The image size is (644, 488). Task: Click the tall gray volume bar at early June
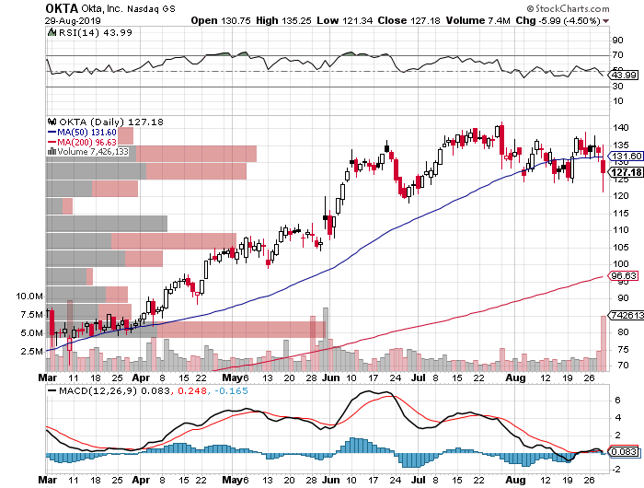[x=326, y=339]
